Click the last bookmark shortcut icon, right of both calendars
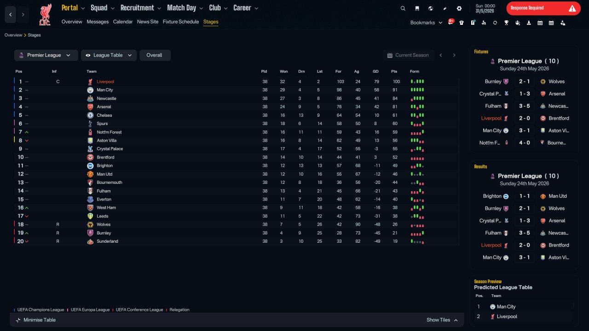 [563, 23]
